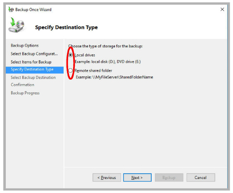Continue with the Next button
Viewport: 233px width, 193px height.
tap(137, 177)
